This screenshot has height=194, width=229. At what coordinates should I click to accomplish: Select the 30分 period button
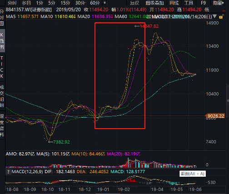80,3
